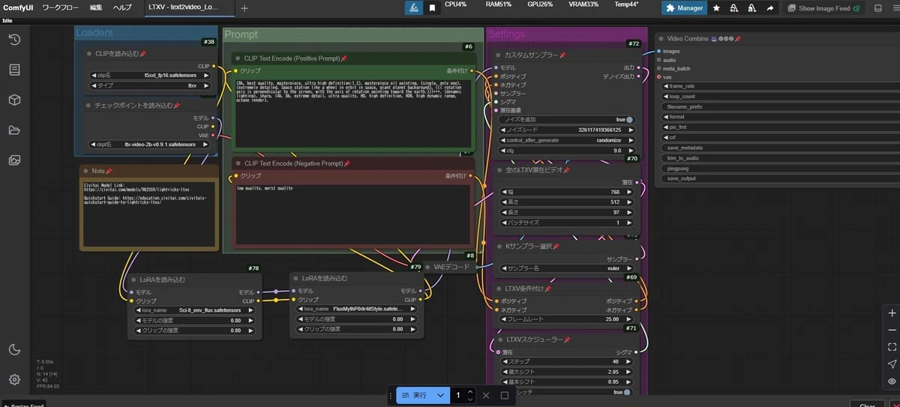Viewport: 900px width, 407px height.
Task: Open the queue history sidebar icon
Action: click(14, 40)
